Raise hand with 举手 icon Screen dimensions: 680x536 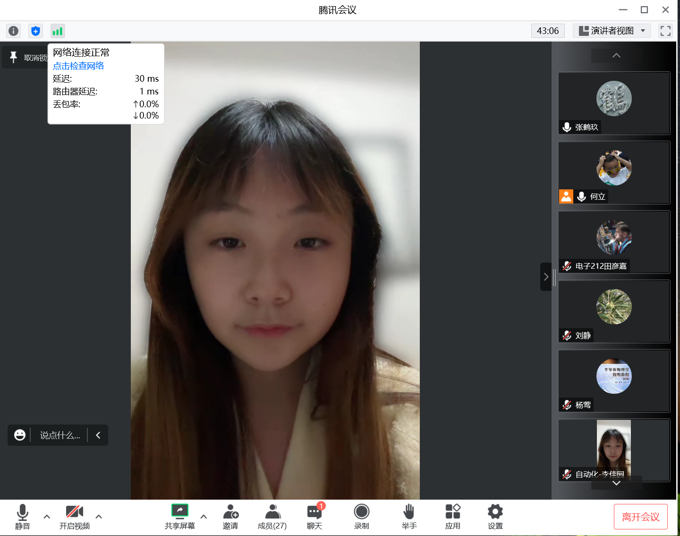(409, 517)
